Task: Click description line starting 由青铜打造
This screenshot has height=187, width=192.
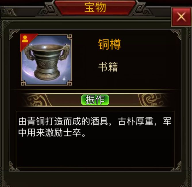Action: click(95, 121)
